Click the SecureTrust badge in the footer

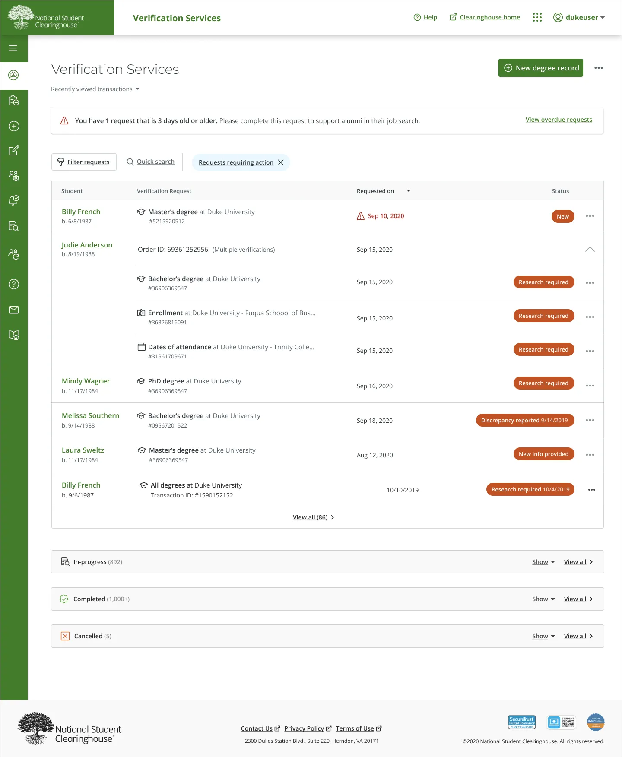pos(522,722)
